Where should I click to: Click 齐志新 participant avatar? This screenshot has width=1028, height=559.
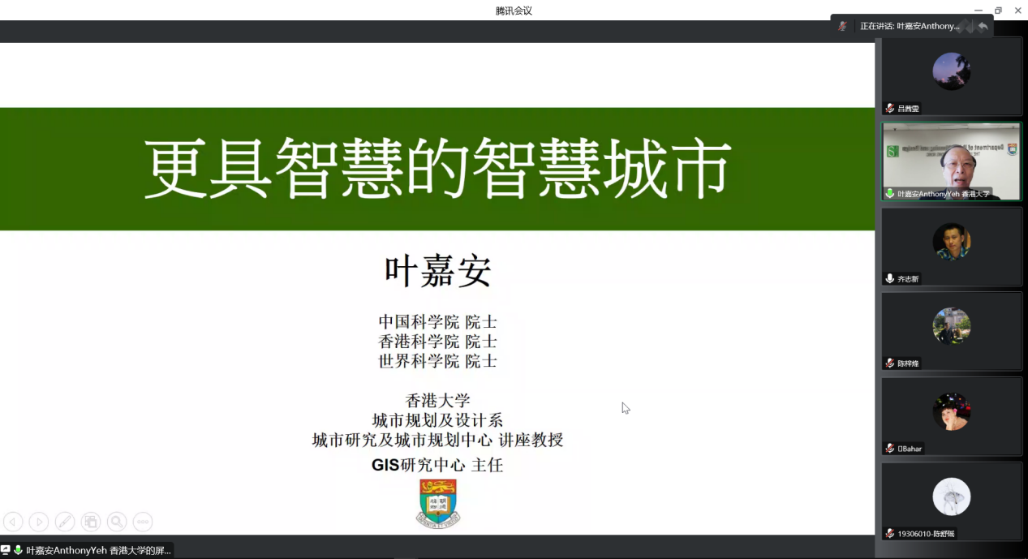coord(951,241)
